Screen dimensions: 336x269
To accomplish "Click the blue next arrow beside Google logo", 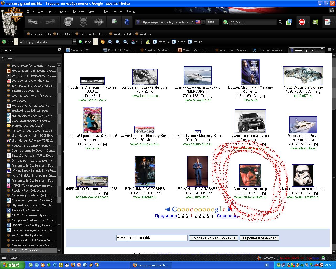I will pyautogui.click(x=230, y=209).
